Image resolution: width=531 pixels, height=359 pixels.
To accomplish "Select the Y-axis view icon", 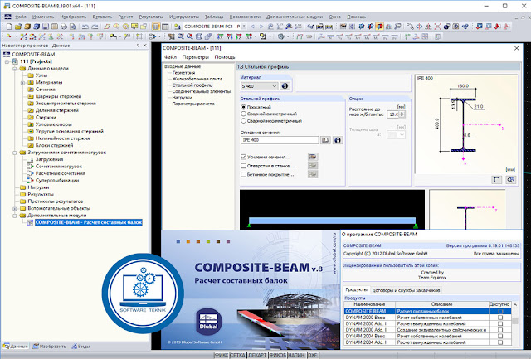I will pos(229,36).
